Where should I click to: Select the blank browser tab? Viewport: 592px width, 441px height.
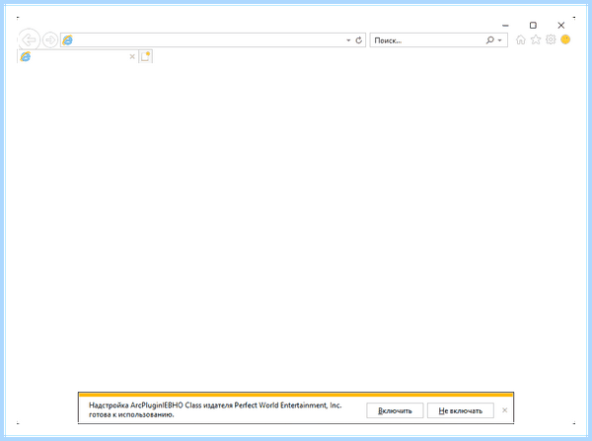(x=78, y=56)
